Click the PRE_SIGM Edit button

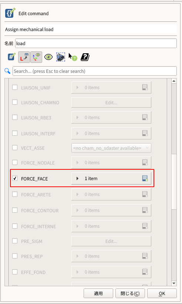click(x=111, y=241)
